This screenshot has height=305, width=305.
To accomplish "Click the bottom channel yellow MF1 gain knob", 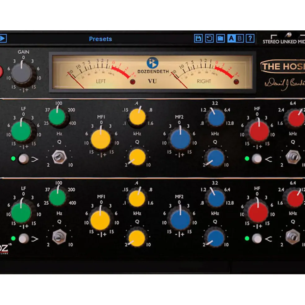I will [100, 220].
